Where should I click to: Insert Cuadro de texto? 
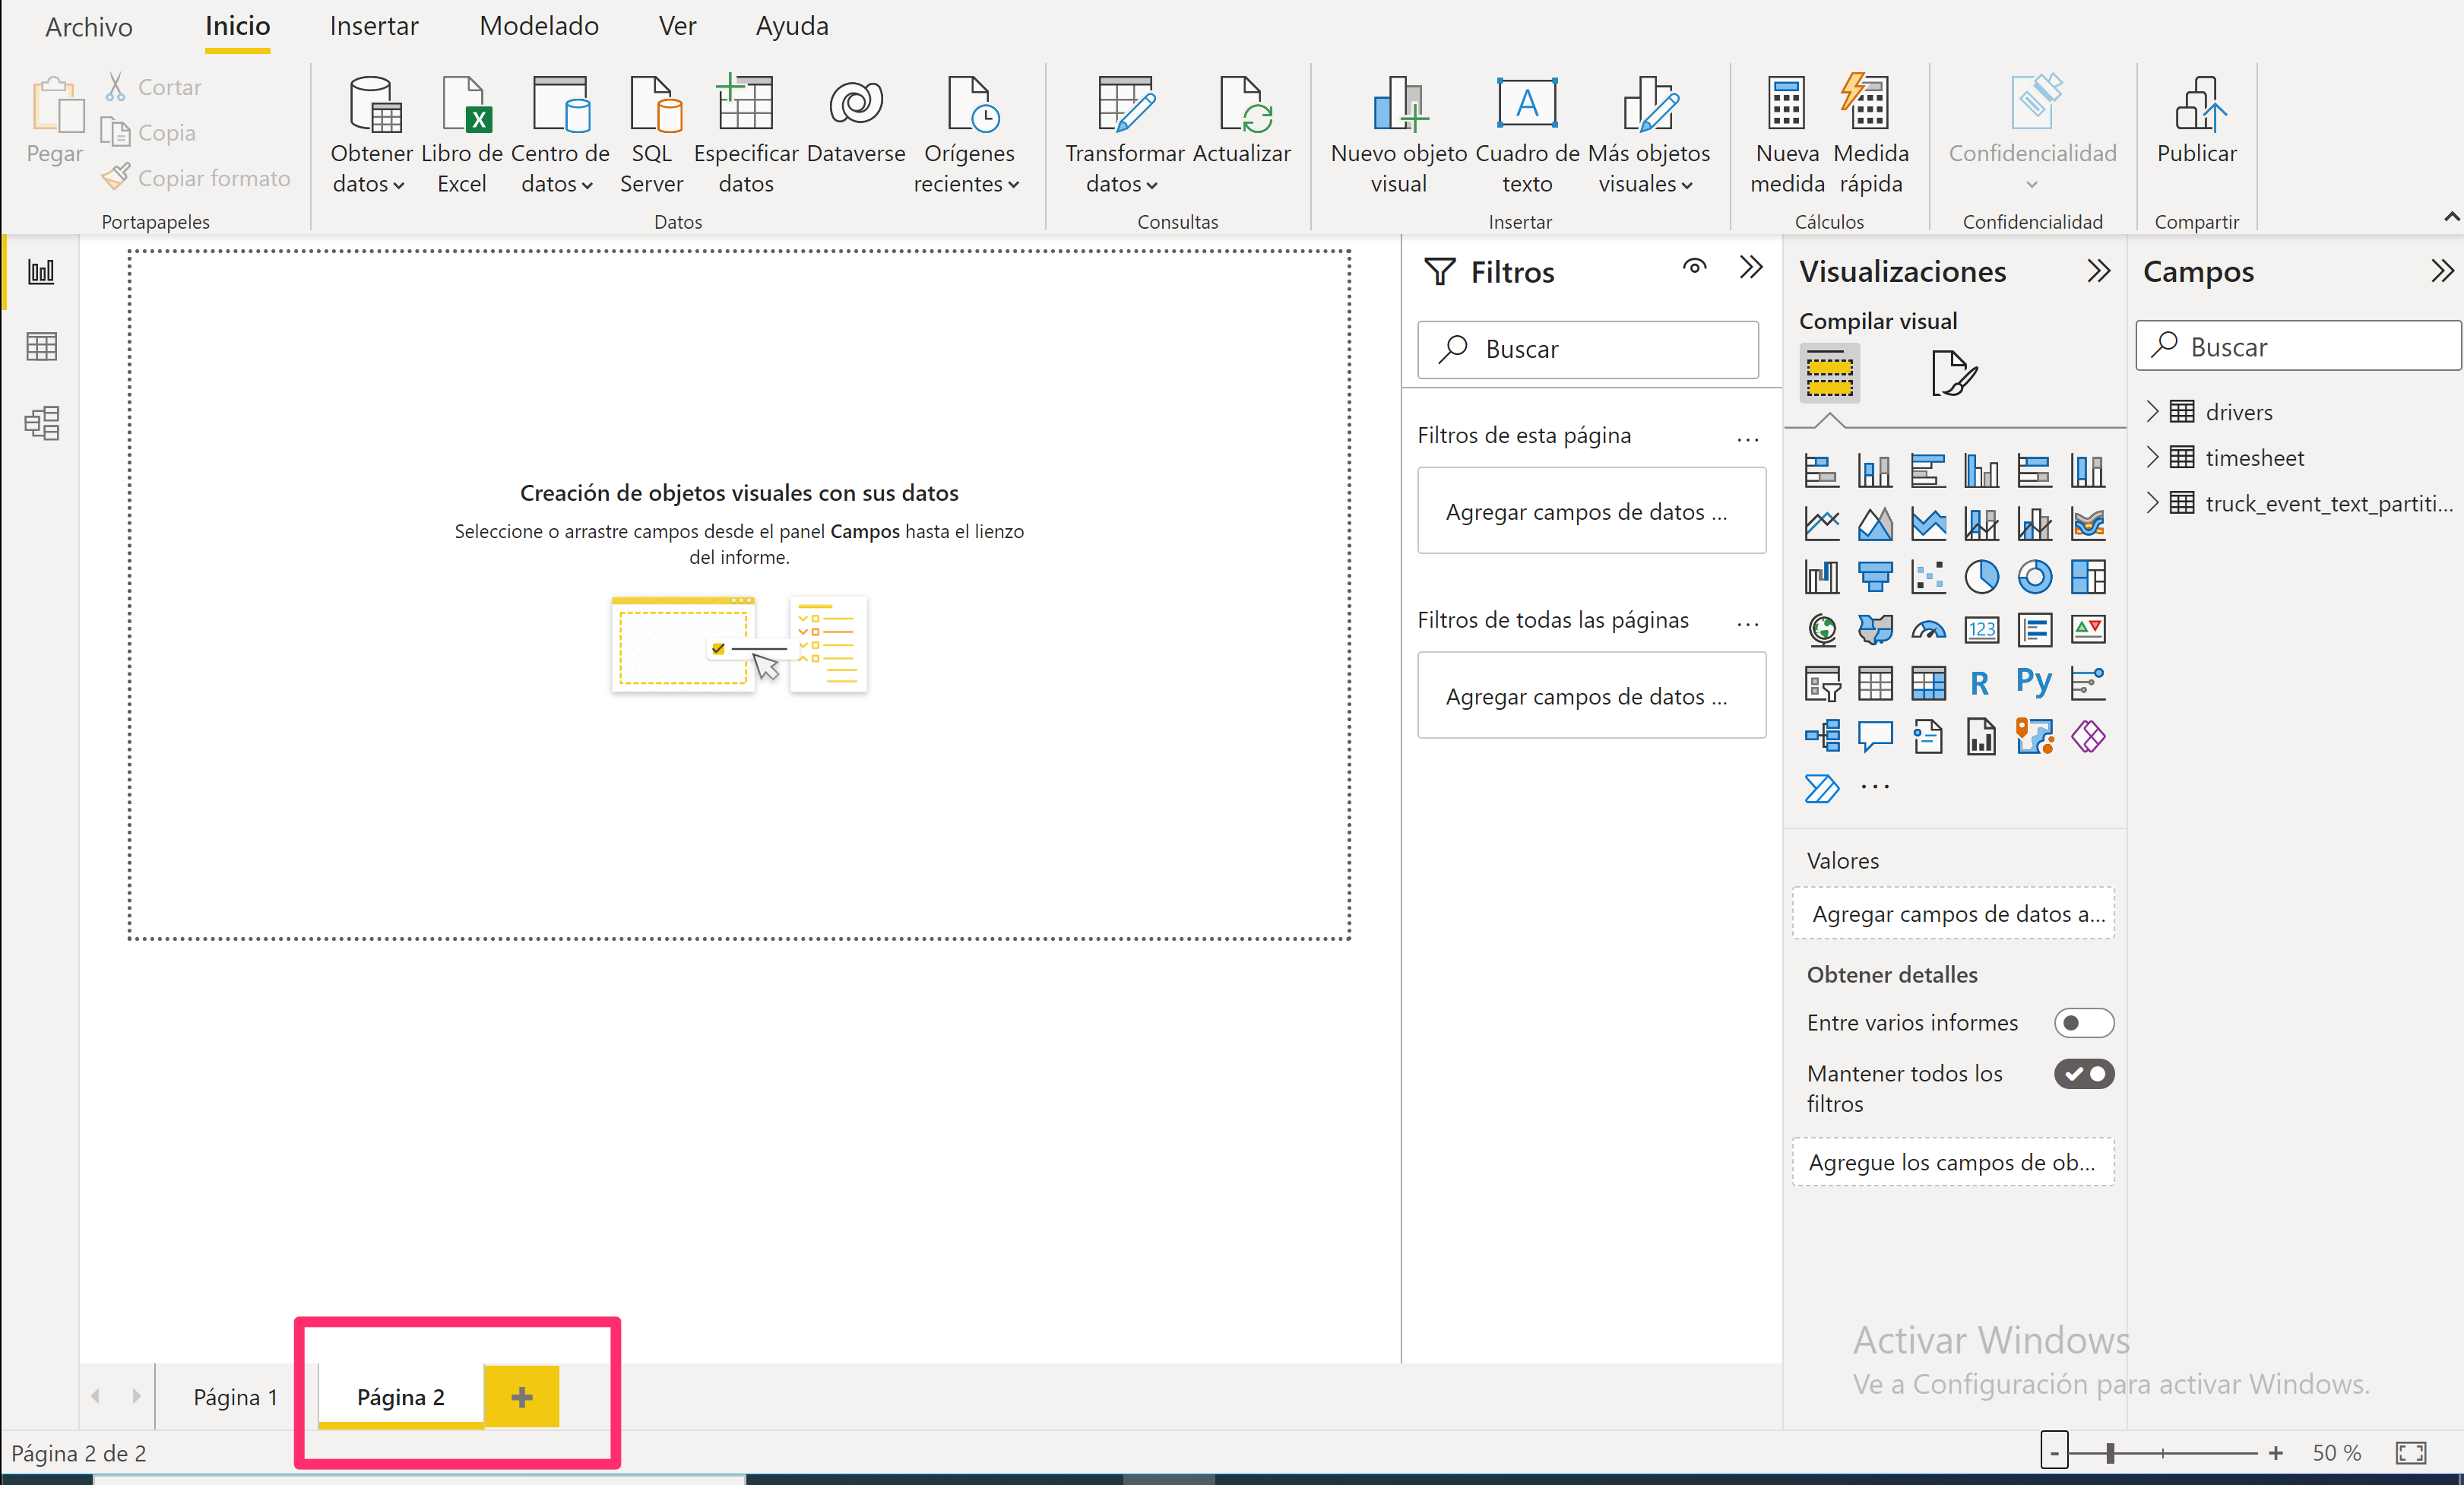[1527, 135]
